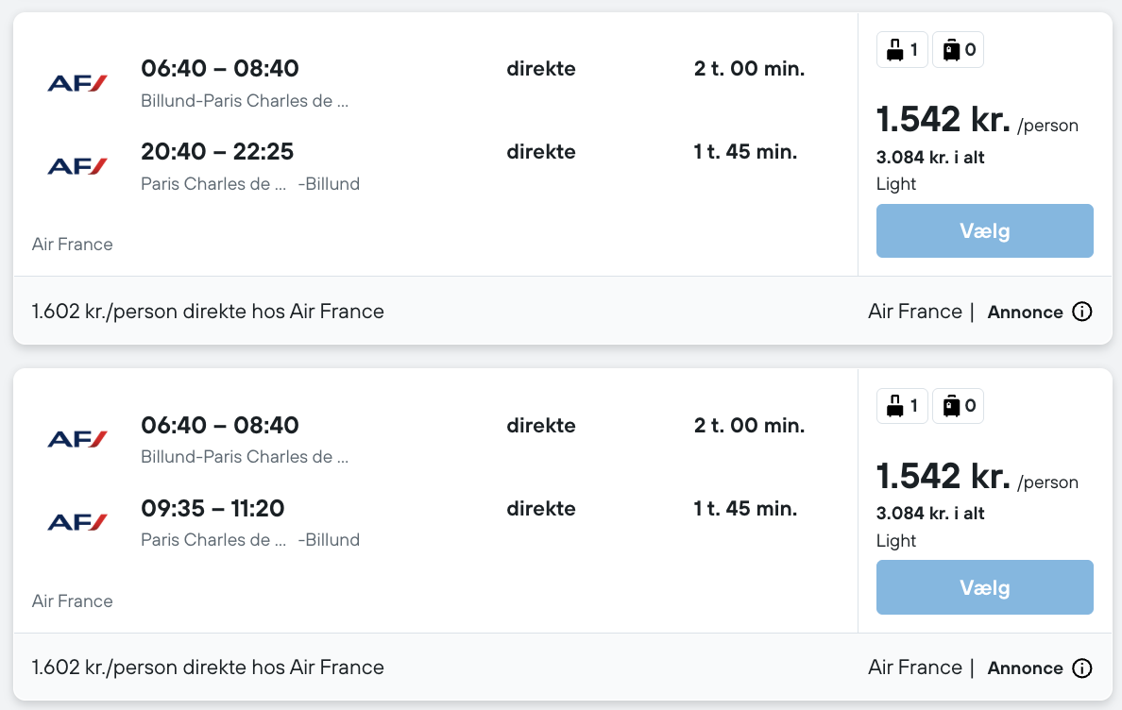Click the 06:40 – 08:40 outbound time in the first card

click(x=220, y=68)
